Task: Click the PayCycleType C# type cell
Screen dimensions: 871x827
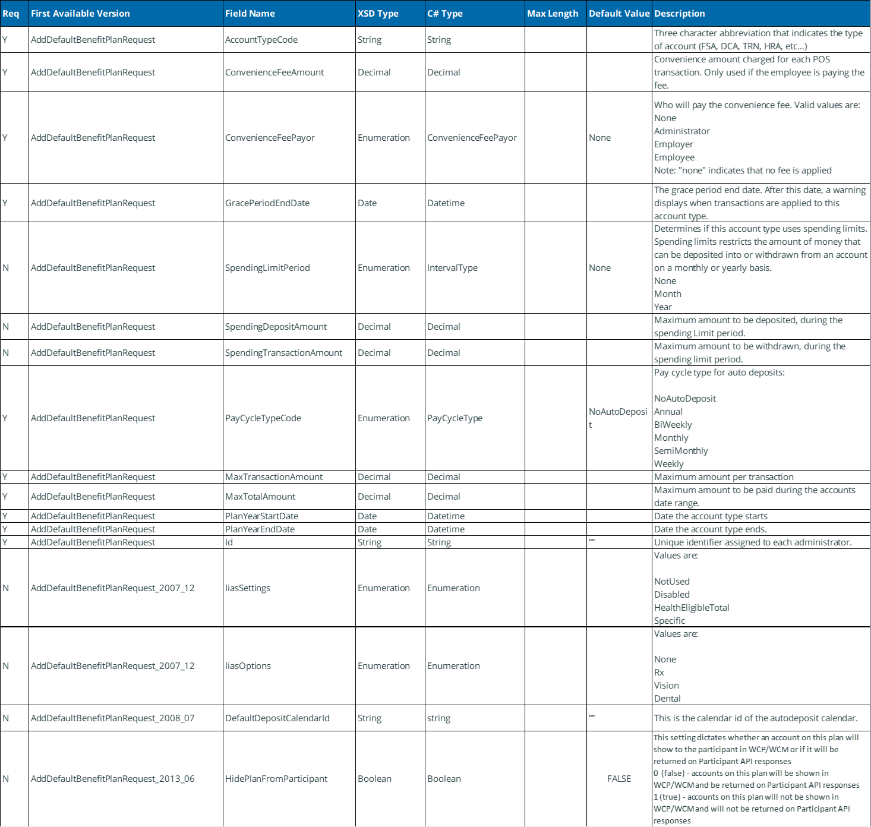Action: tap(475, 418)
